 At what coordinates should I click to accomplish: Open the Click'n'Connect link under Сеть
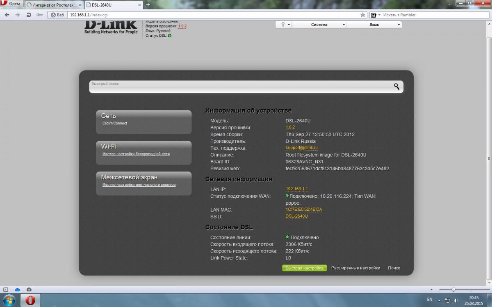[x=115, y=123]
